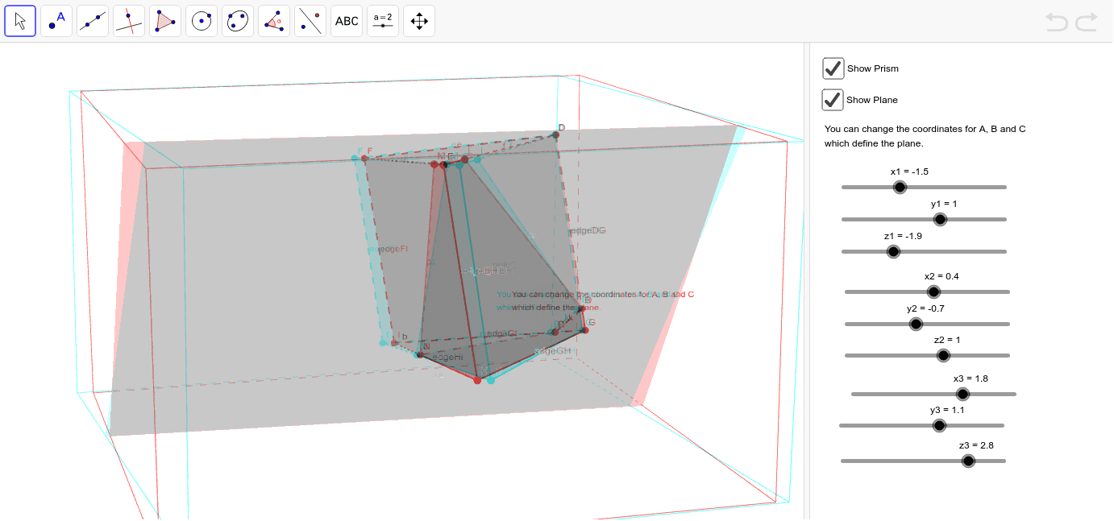Click point D on the prism
The width and height of the screenshot is (1114, 521).
(x=558, y=133)
